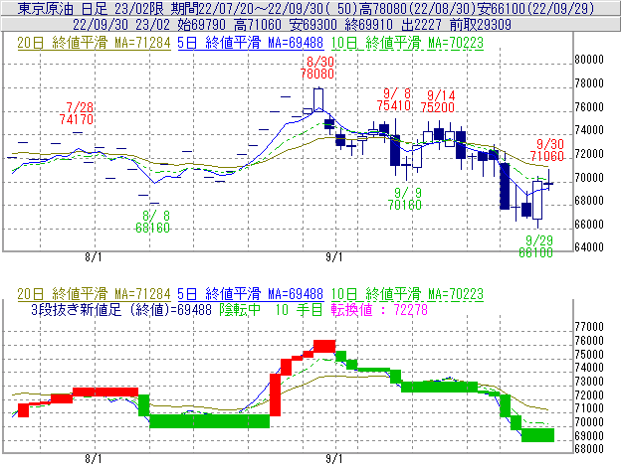Click the green 陰転中 status text
Viewport: 621px width, 472px height.
pyautogui.click(x=240, y=309)
